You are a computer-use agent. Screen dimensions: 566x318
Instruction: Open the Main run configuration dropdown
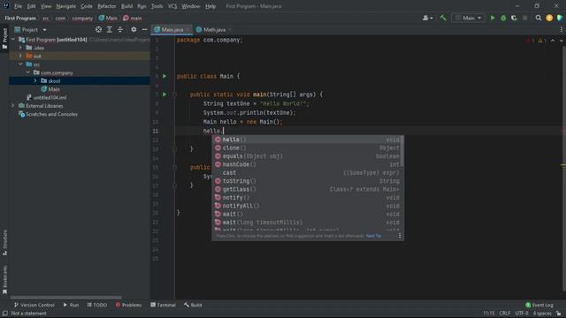[x=468, y=18]
